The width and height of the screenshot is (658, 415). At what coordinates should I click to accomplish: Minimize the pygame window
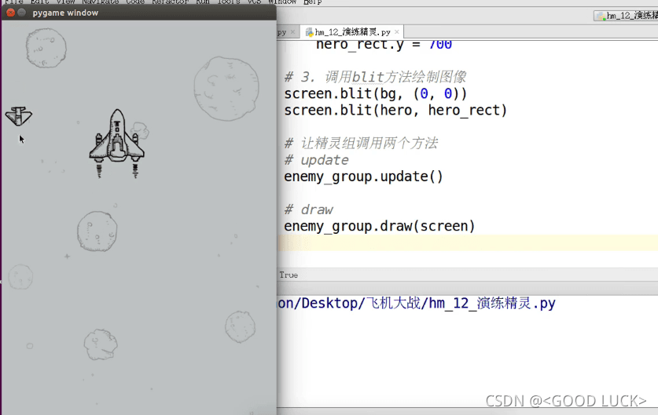tap(22, 13)
